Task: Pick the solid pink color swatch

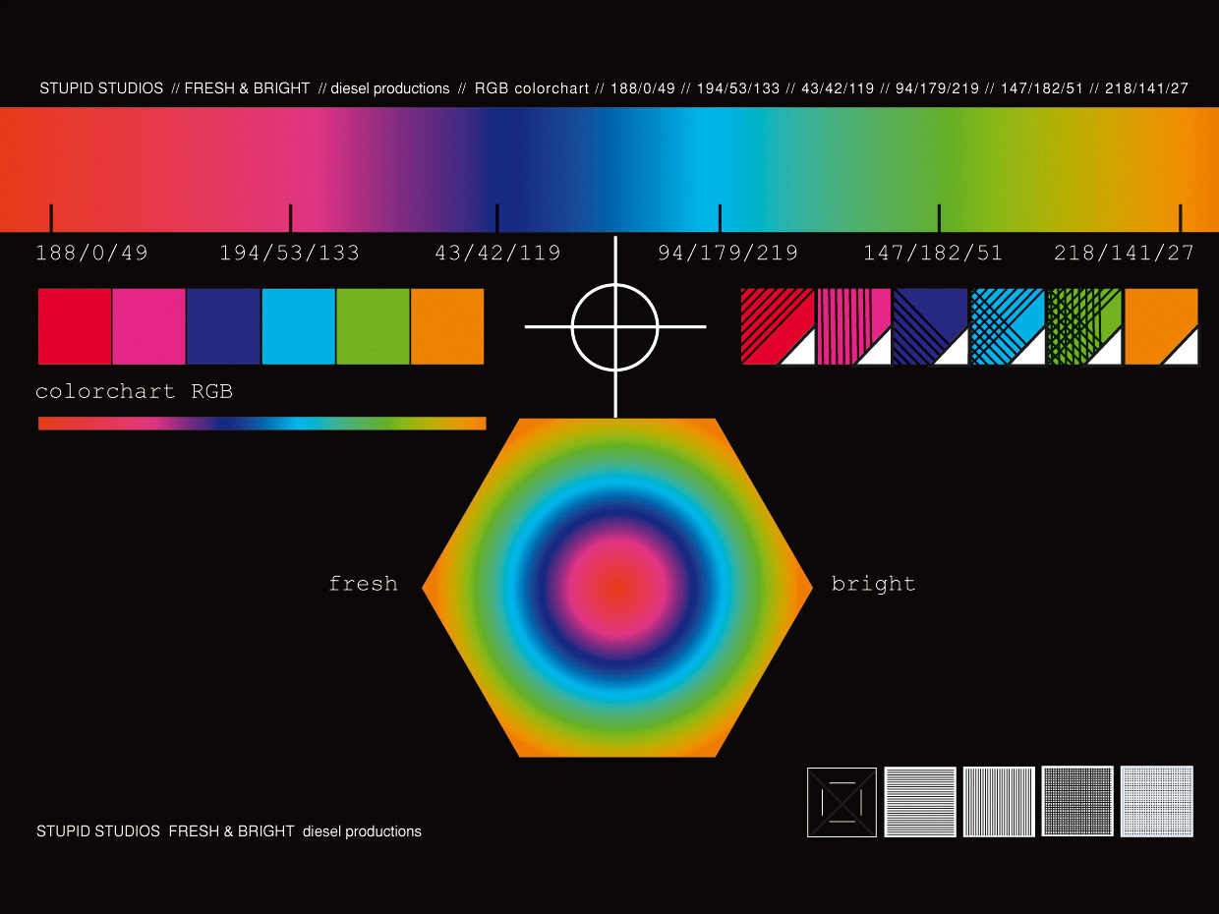Action: [x=149, y=326]
